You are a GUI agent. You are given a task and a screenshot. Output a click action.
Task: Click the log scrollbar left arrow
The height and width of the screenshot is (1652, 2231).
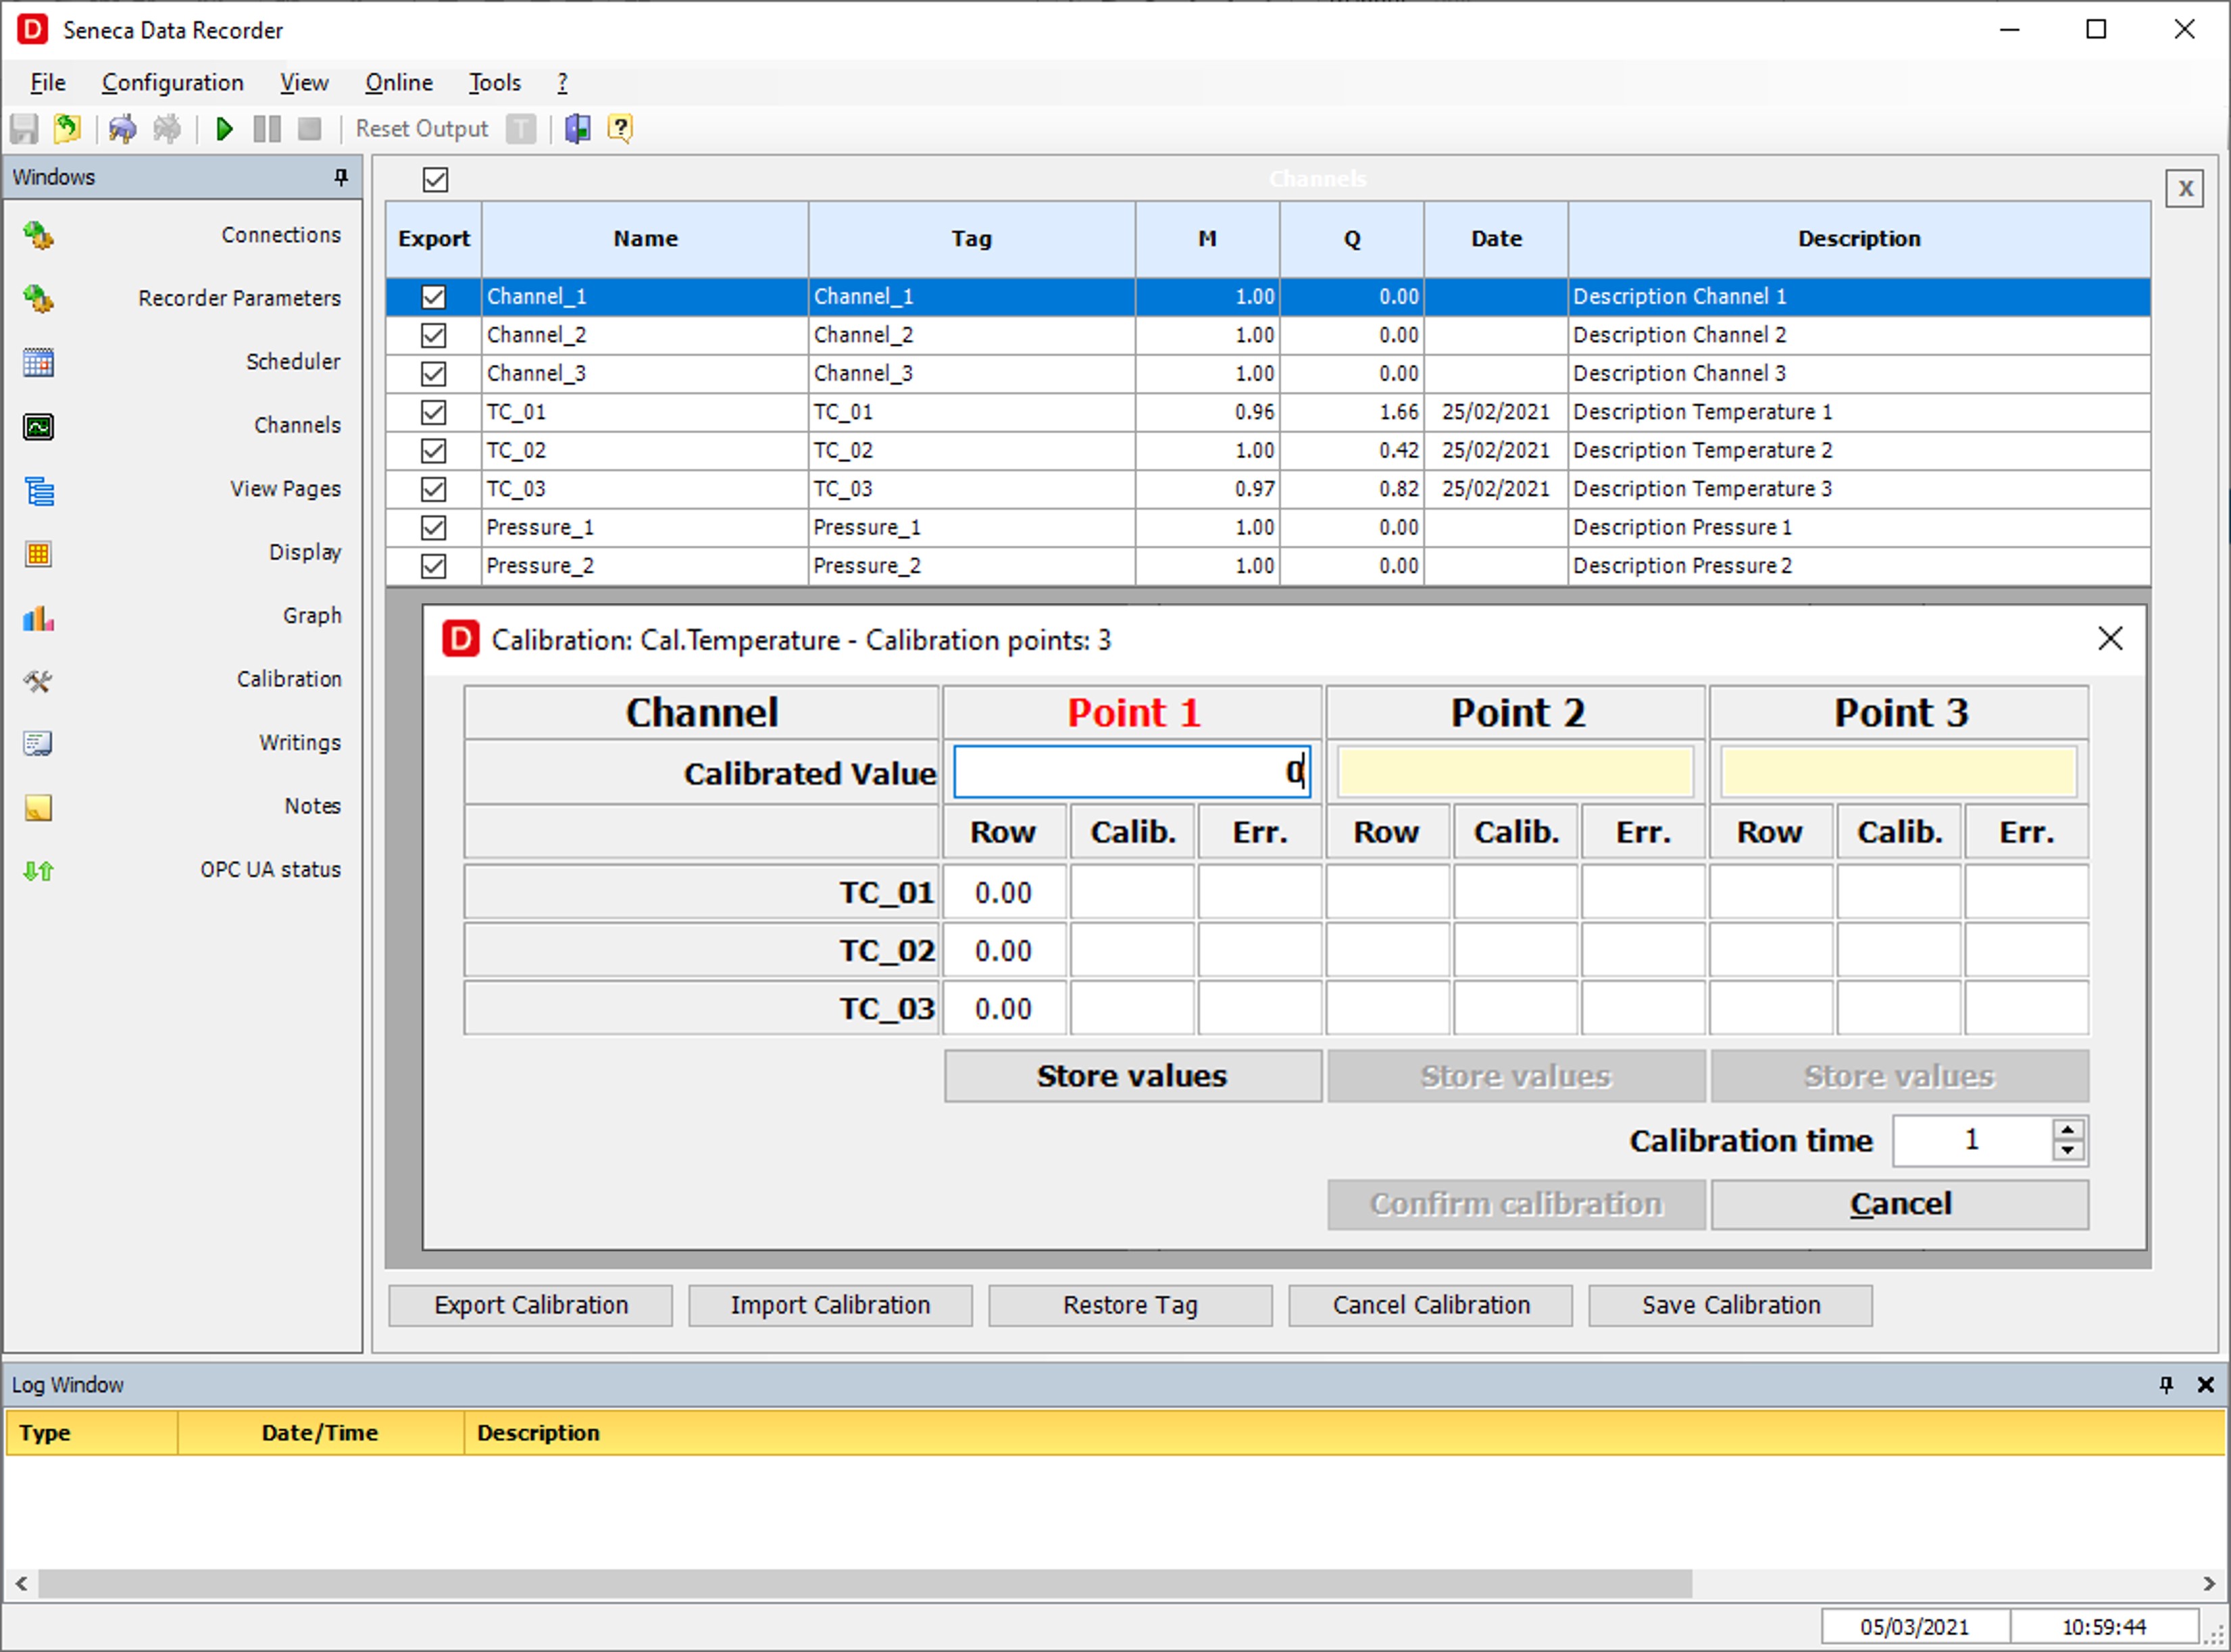tap(21, 1583)
